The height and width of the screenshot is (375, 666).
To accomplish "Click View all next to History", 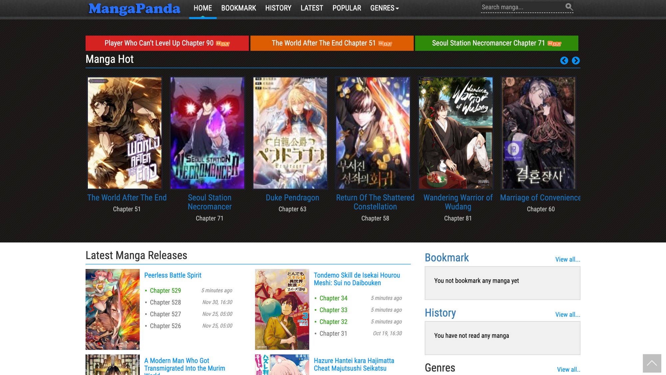I will 567,315.
